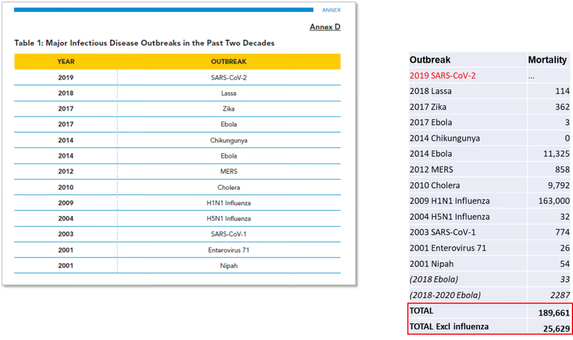Click the ANNEX label at top
Image resolution: width=573 pixels, height=340 pixels.
pyautogui.click(x=331, y=10)
